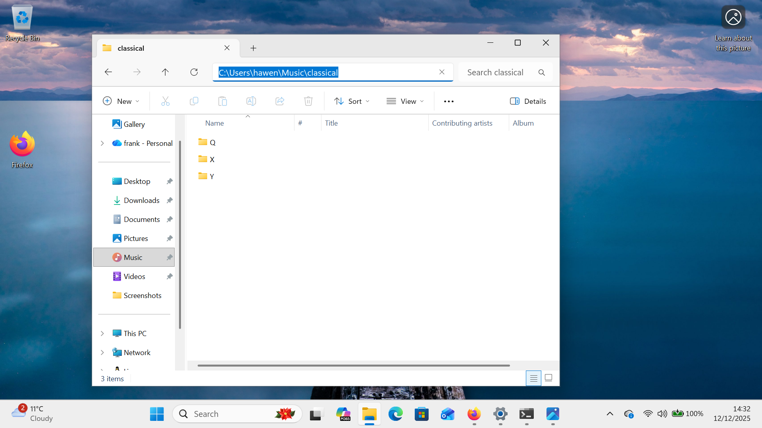
Task: Switch to details list view in status bar
Action: point(533,378)
